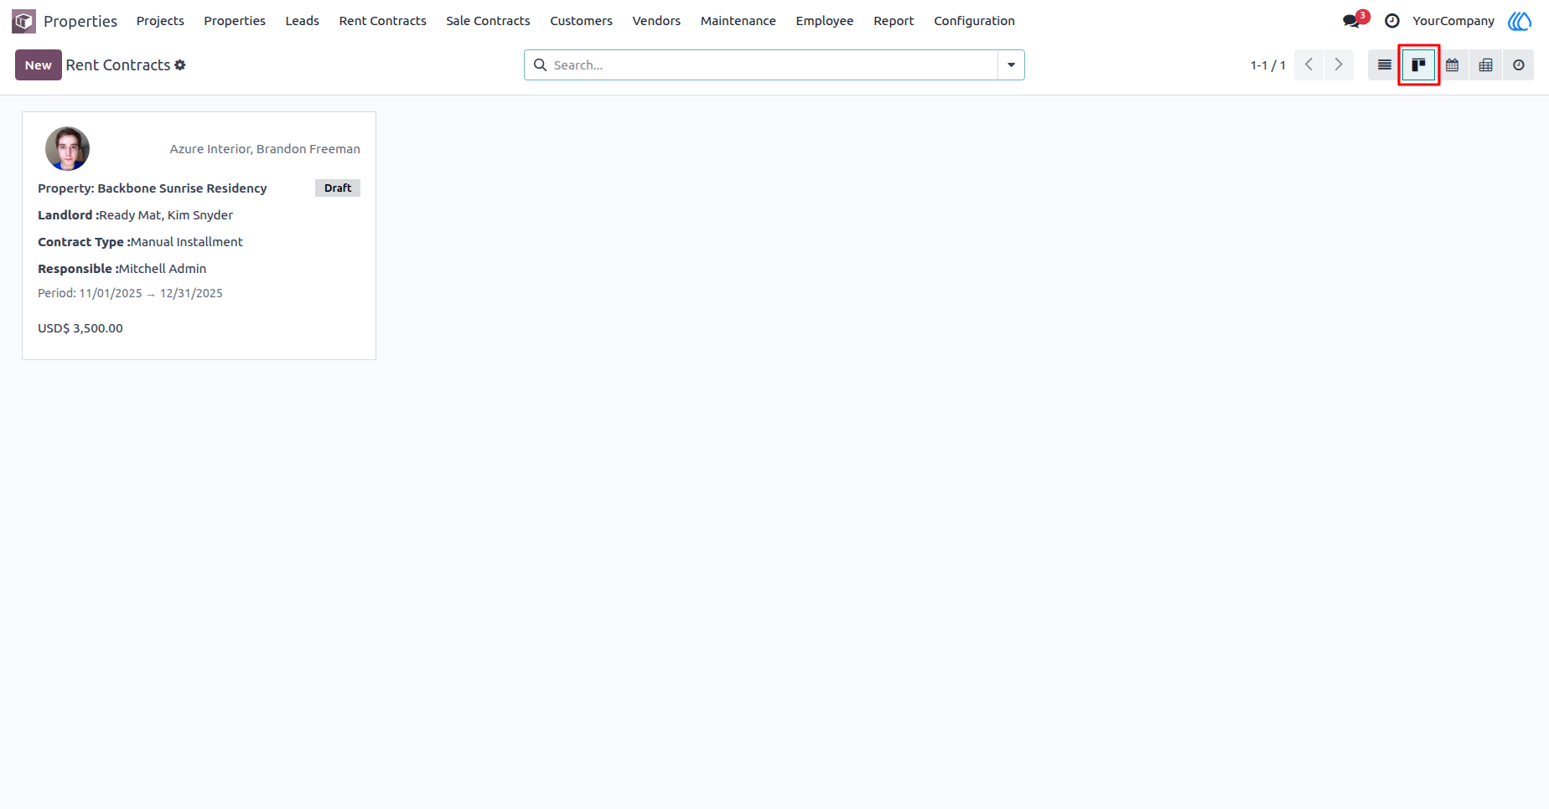This screenshot has width=1549, height=809.
Task: Click Responsible 'Mitchell Admin'
Action: coord(163,269)
